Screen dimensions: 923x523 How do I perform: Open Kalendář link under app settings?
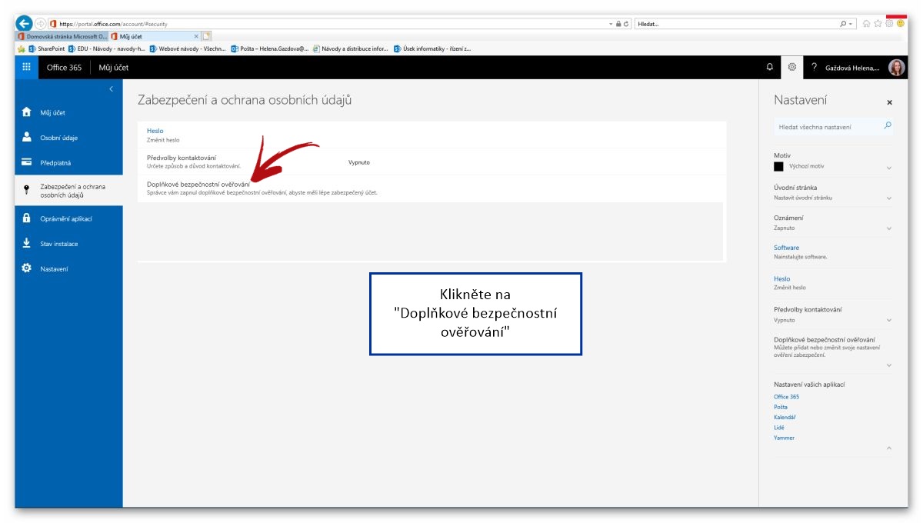point(785,417)
